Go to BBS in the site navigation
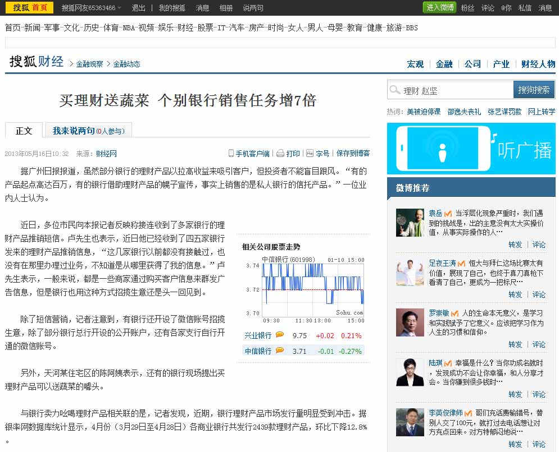The image size is (559, 452). point(412,27)
